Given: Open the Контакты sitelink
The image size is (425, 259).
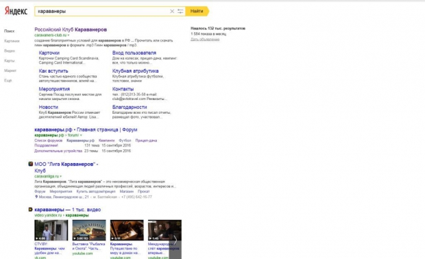Looking at the screenshot, I should (x=123, y=89).
